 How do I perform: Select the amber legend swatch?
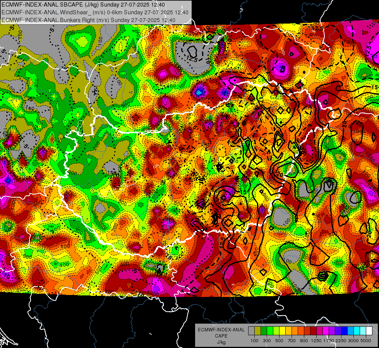(288, 331)
